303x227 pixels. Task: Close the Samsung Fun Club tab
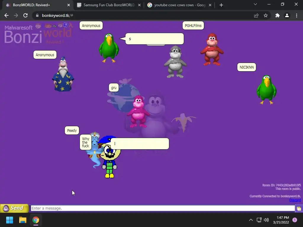[x=139, y=5]
